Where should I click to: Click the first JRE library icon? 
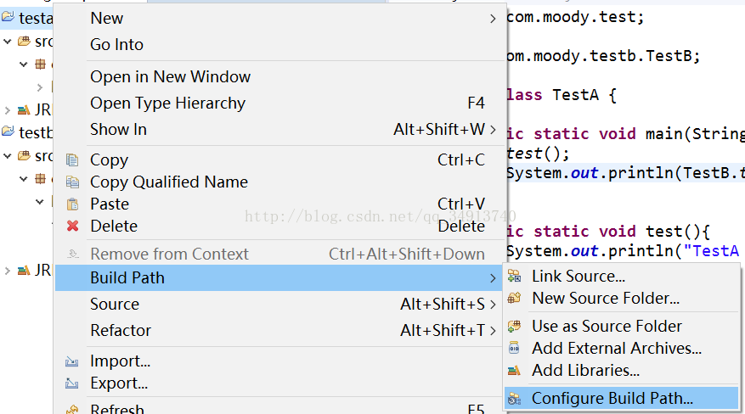[x=24, y=110]
